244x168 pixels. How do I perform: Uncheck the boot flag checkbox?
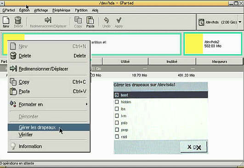[117, 95]
